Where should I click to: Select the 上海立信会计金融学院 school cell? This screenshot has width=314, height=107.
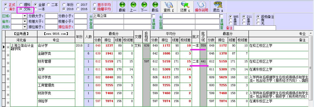[24, 74]
